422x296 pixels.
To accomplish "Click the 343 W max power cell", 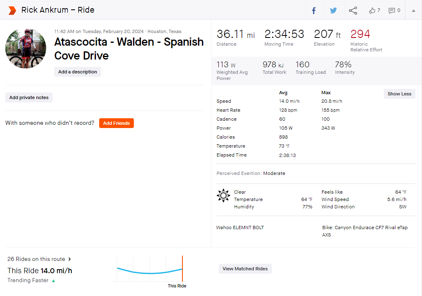I will pos(328,128).
